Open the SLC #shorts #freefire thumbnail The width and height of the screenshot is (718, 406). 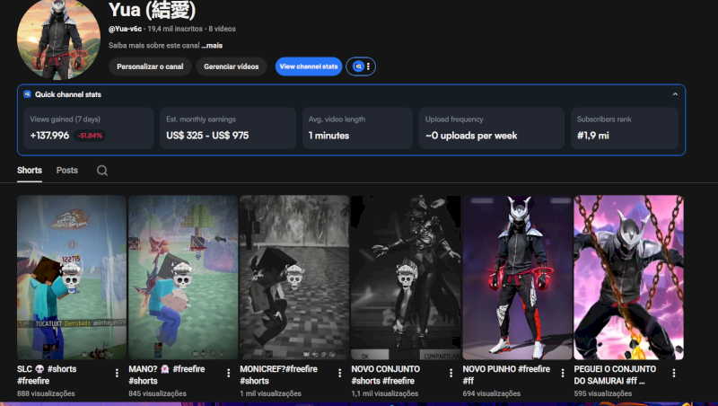coord(72,278)
